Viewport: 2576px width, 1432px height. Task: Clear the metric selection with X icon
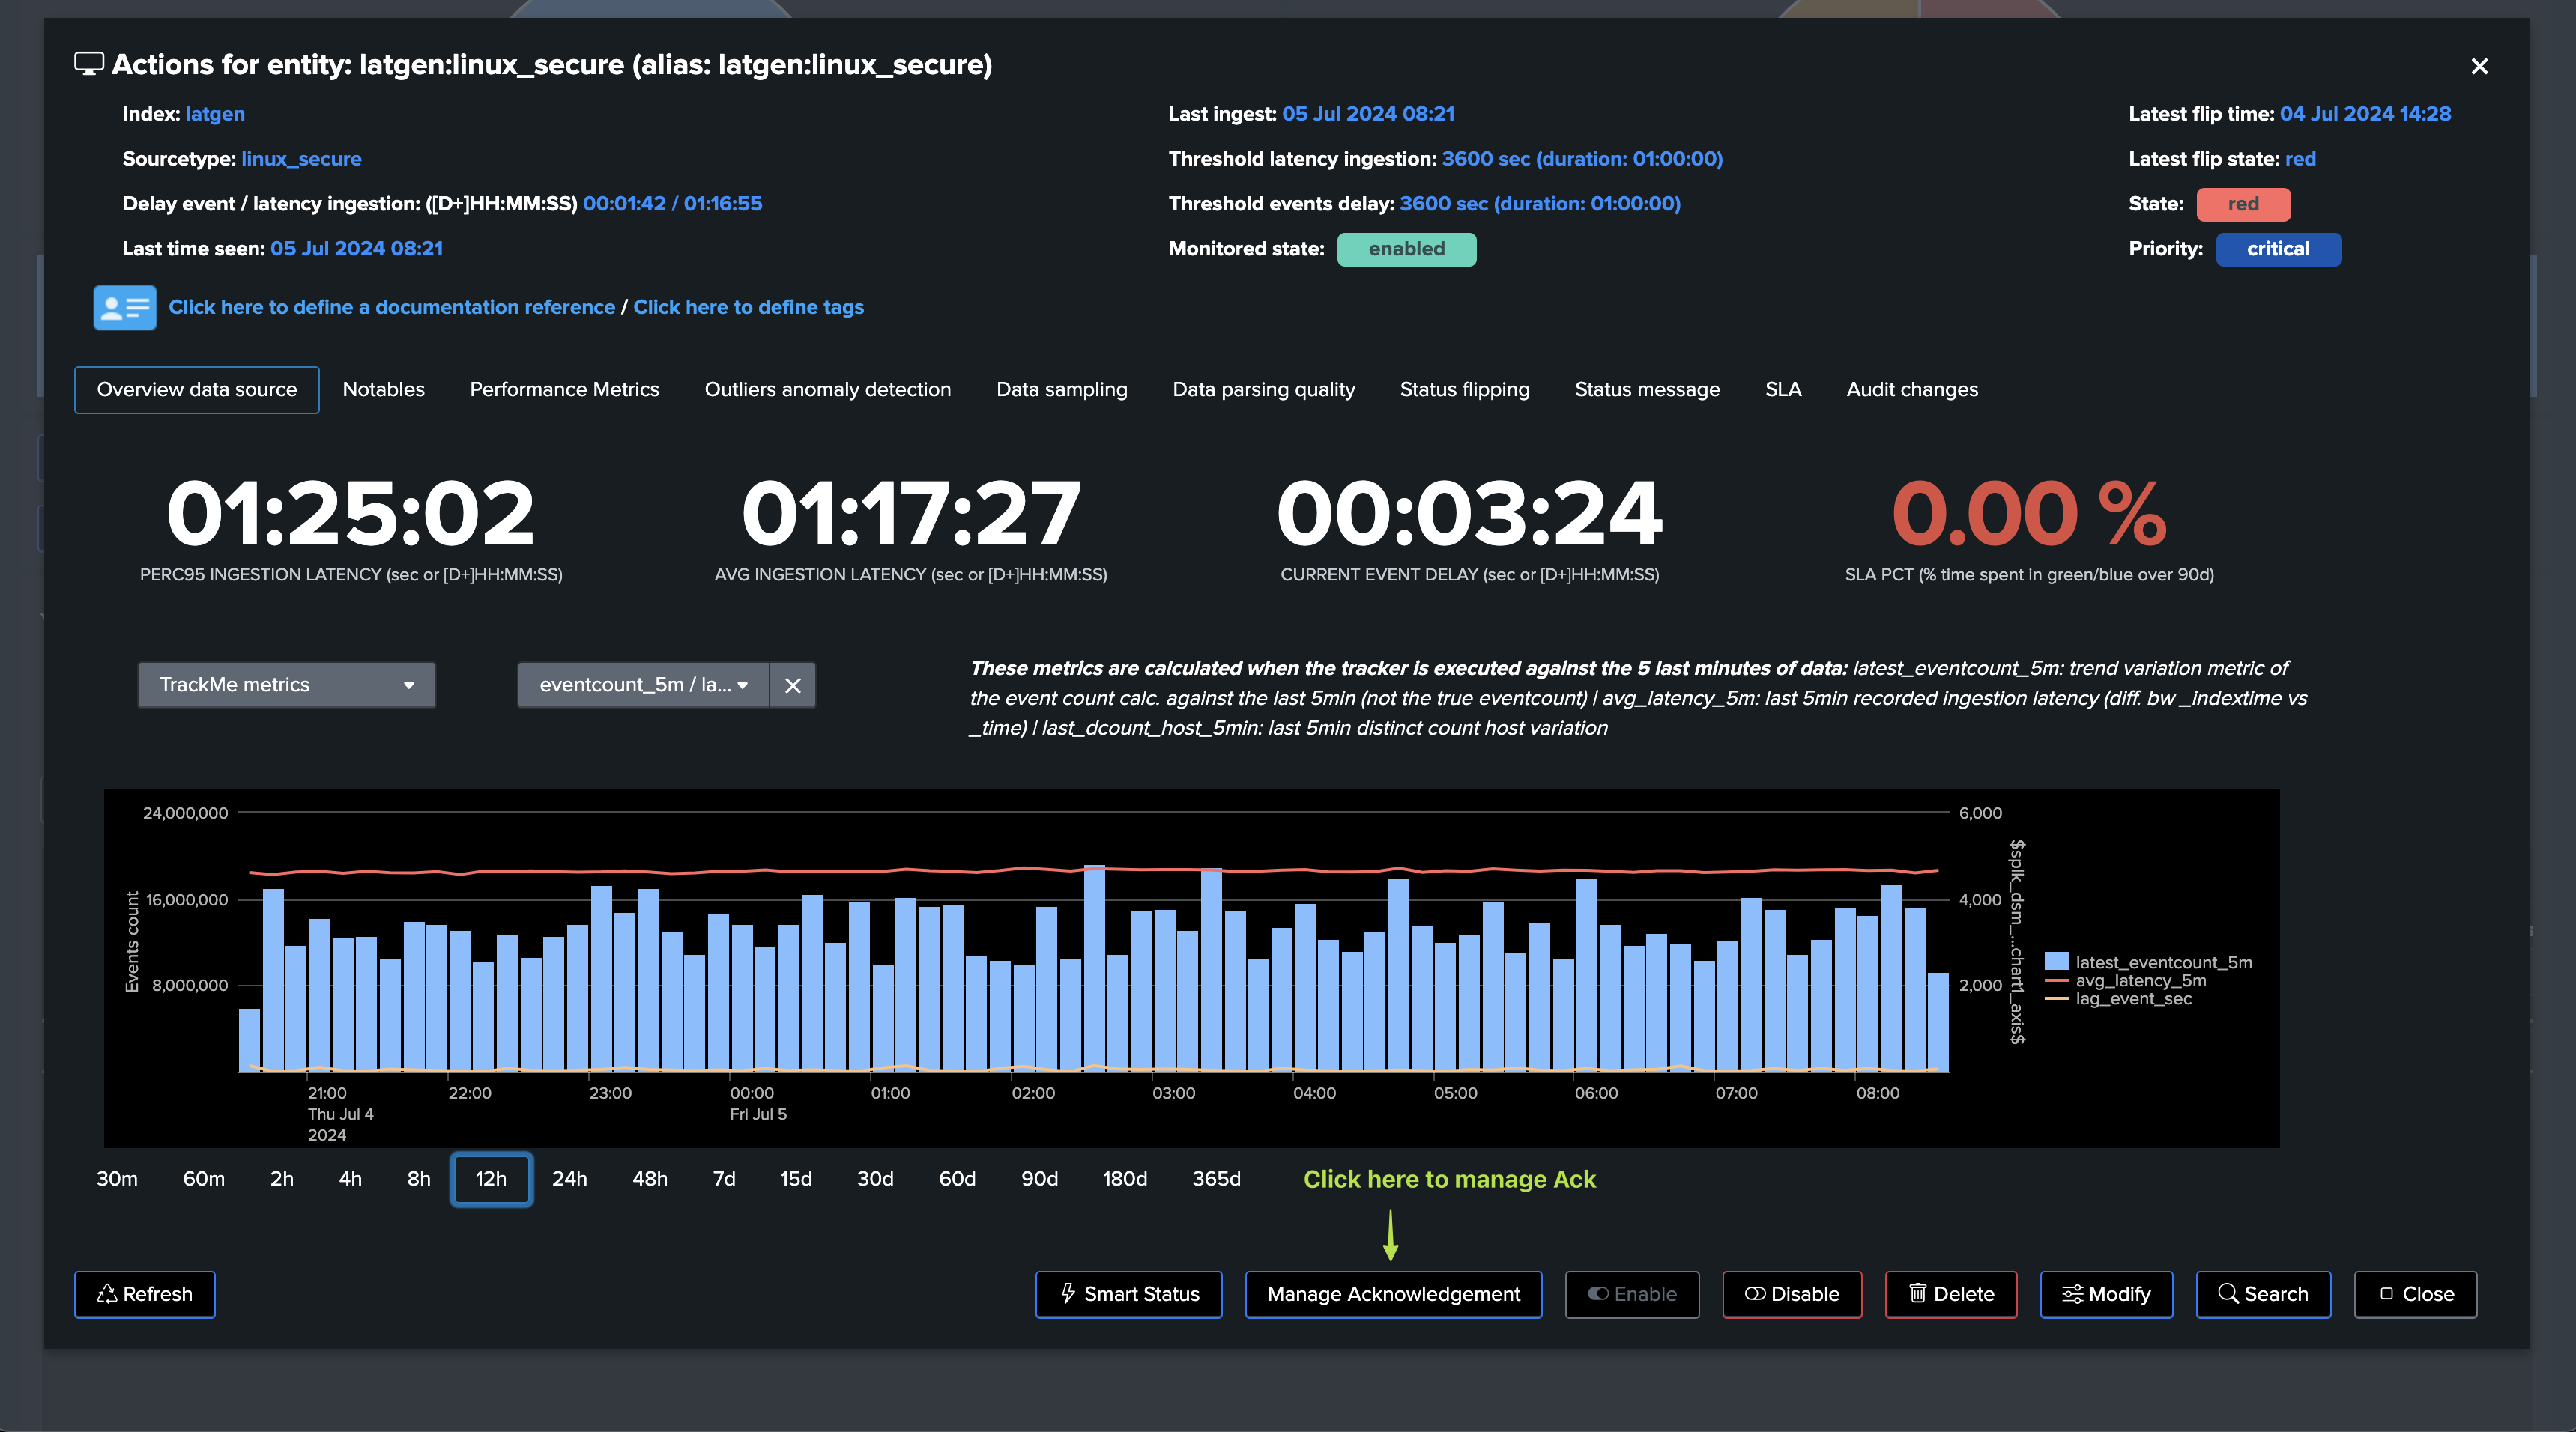pos(792,685)
